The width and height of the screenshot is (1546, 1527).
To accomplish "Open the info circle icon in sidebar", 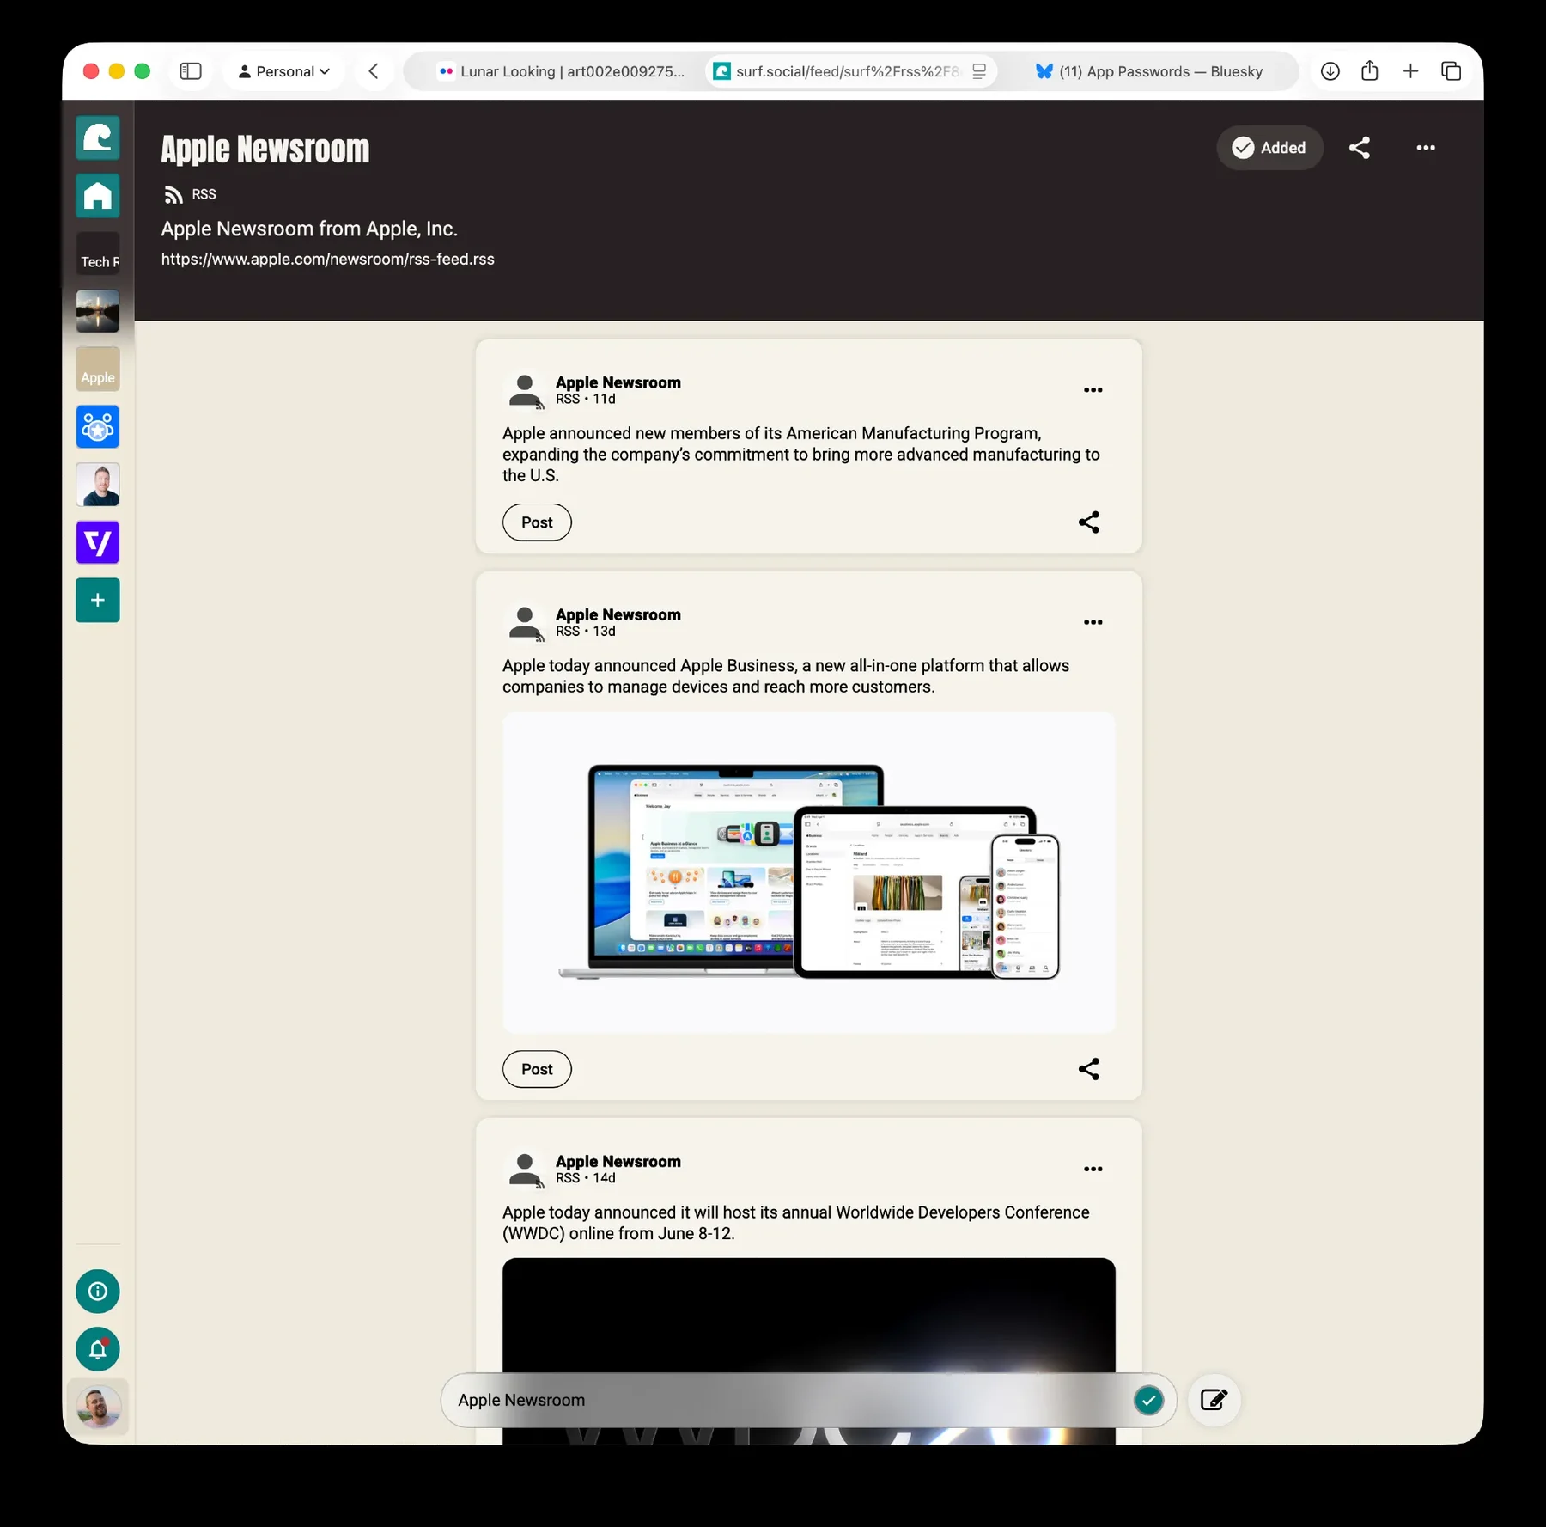I will click(97, 1291).
